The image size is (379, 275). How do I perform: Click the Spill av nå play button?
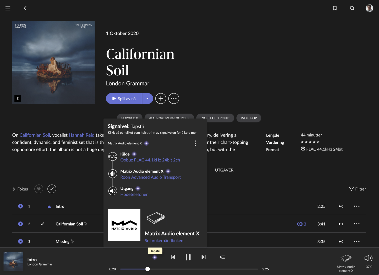(x=124, y=99)
